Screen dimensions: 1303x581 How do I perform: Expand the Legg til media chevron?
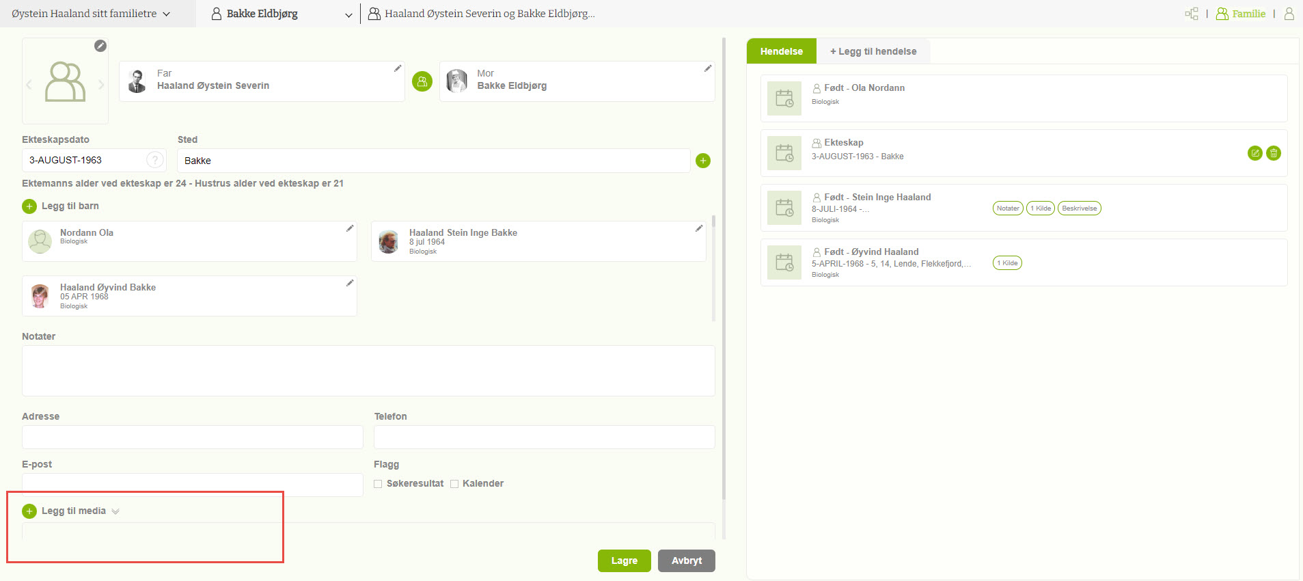[115, 511]
